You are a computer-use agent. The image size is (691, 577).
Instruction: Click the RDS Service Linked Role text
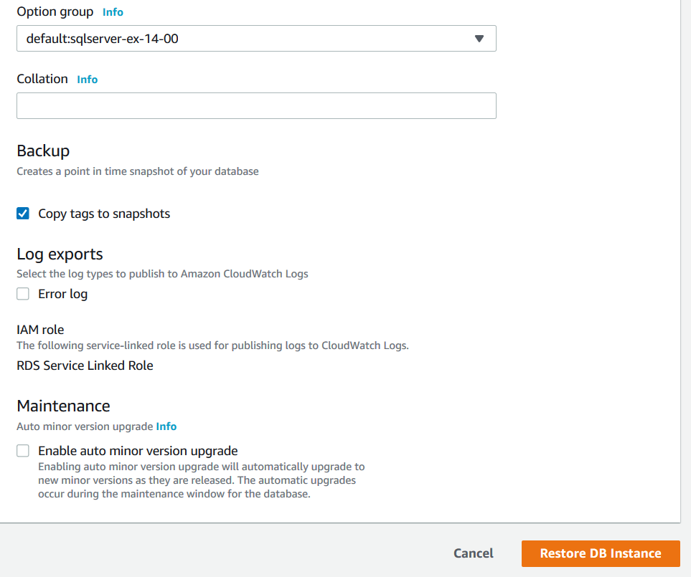coord(85,366)
